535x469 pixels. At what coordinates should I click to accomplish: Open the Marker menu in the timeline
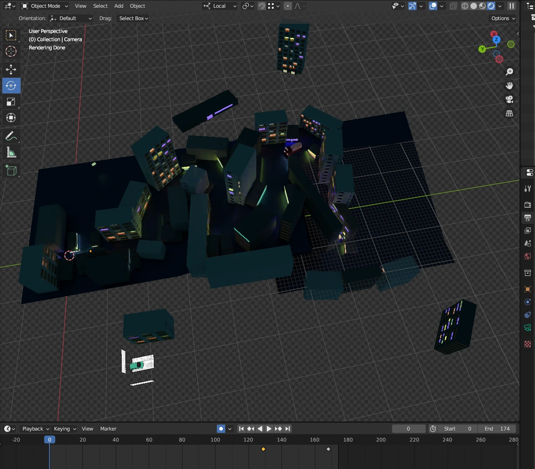coord(108,429)
